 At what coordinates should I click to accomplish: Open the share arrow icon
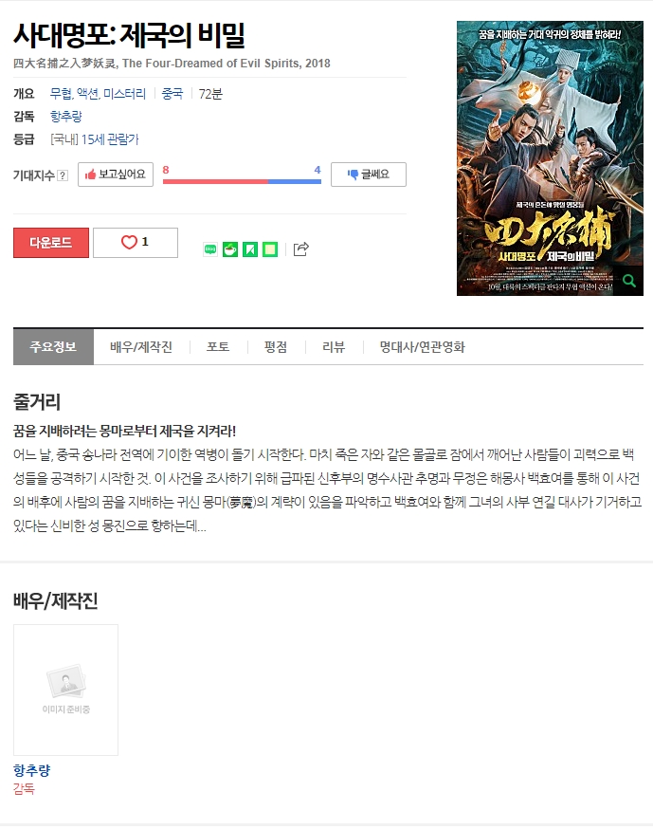pos(301,249)
